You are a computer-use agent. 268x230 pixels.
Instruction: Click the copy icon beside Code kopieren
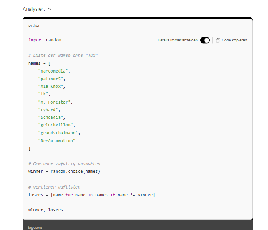[x=218, y=40]
